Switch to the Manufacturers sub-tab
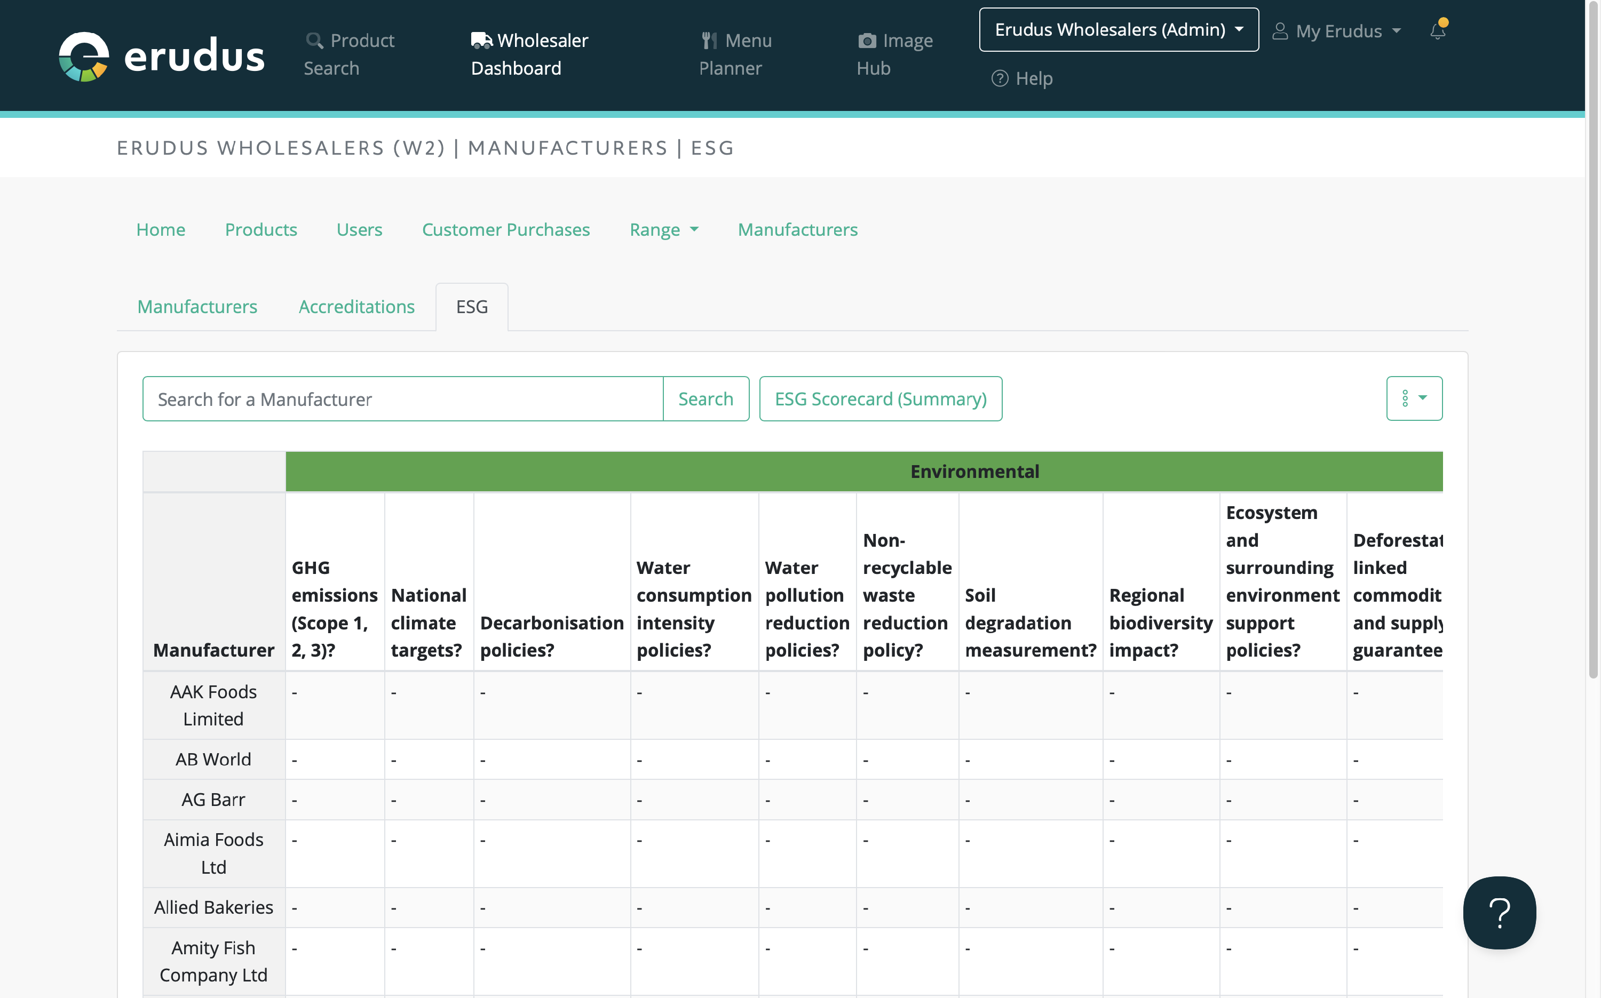 197,306
